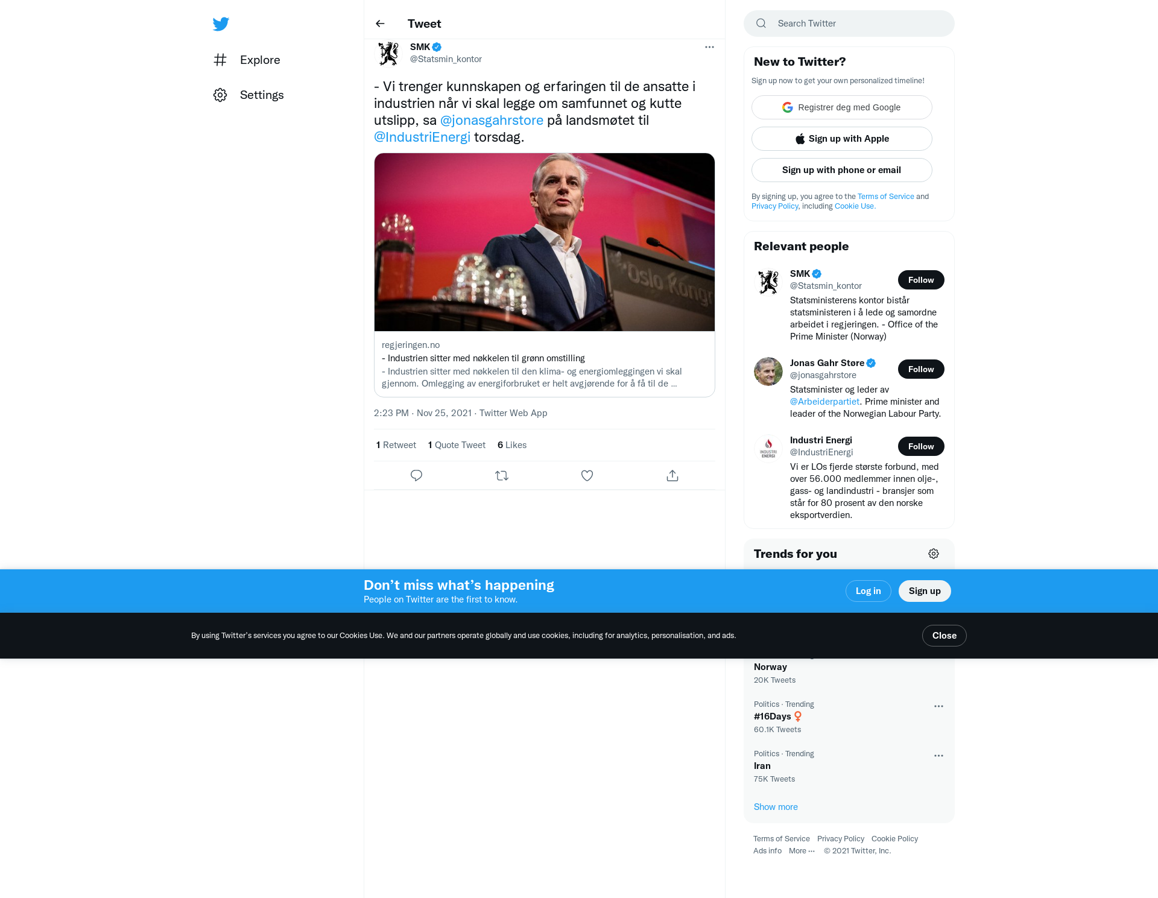This screenshot has width=1158, height=898.
Task: Reply to the SMK tweet
Action: click(416, 475)
